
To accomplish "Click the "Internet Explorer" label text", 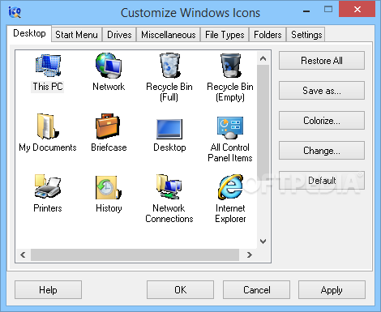I will click(230, 213).
